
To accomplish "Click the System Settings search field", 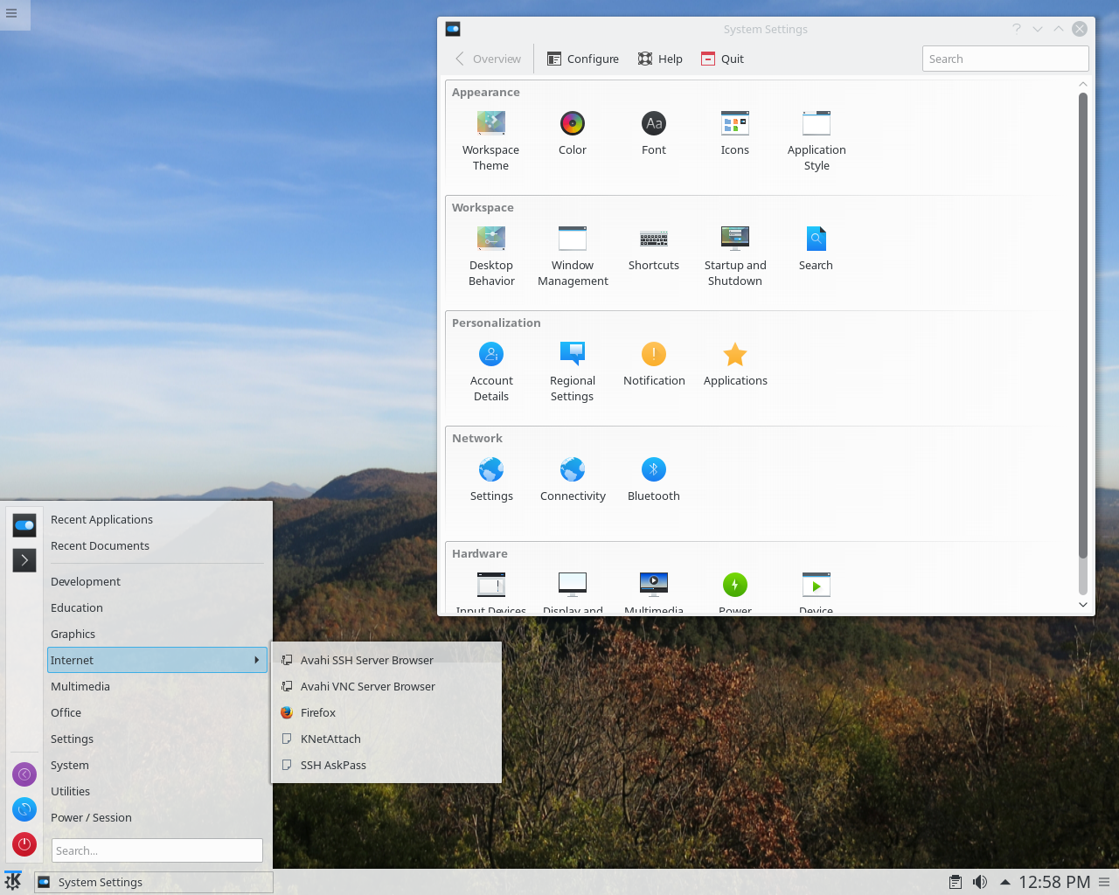I will coord(1005,59).
